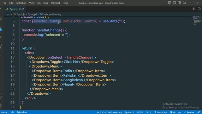Toggle the secondary side bar layout icon
Screen dimensions: 202x114
(179, 3)
